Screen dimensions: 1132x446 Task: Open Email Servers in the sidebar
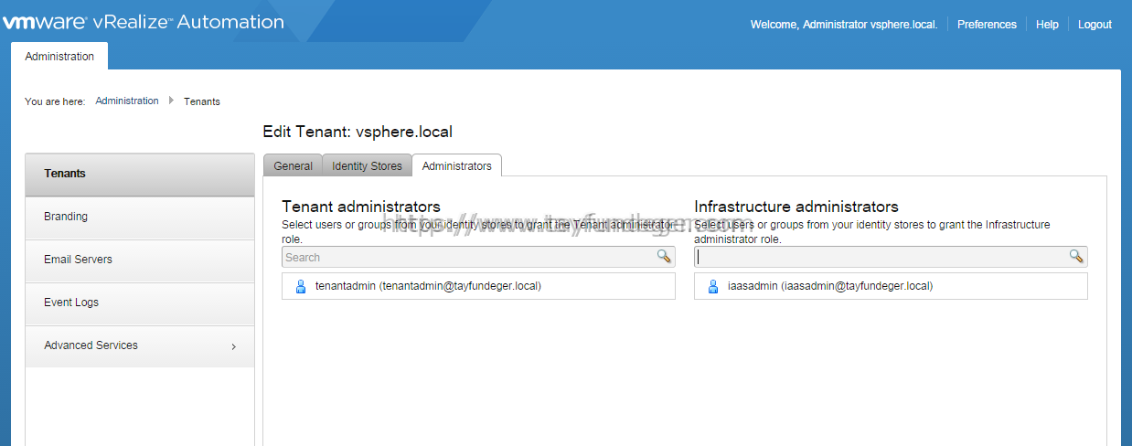pyautogui.click(x=140, y=260)
